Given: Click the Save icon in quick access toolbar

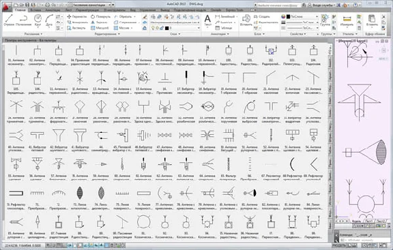Looking at the screenshot, I should [27, 5].
